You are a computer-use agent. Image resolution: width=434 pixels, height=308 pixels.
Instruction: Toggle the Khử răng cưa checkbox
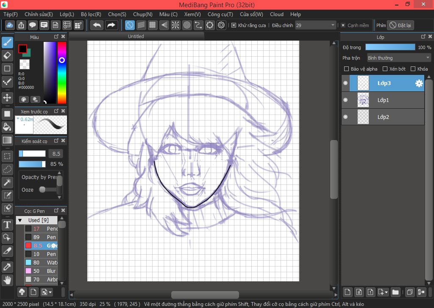pos(234,25)
